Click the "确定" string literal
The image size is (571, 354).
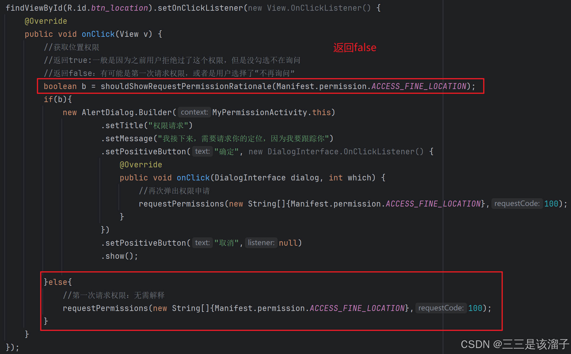tap(226, 152)
